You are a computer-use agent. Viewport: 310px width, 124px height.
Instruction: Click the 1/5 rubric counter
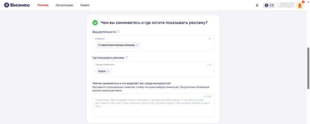pyautogui.click(x=210, y=39)
